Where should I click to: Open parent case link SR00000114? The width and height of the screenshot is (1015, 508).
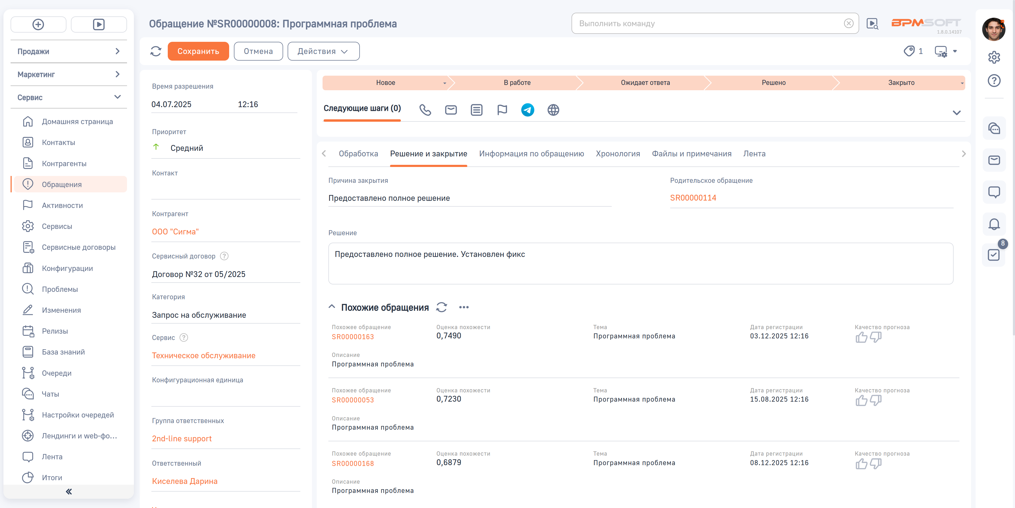[x=693, y=198]
